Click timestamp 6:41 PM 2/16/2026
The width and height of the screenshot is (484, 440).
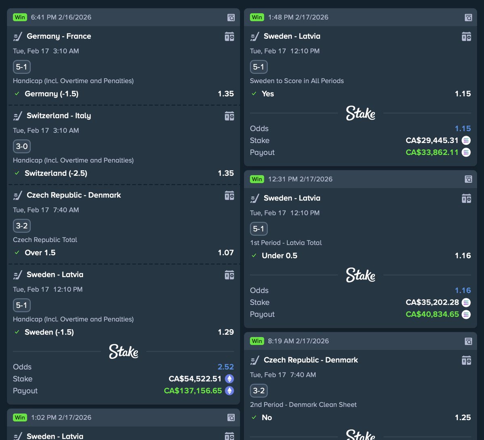[61, 17]
